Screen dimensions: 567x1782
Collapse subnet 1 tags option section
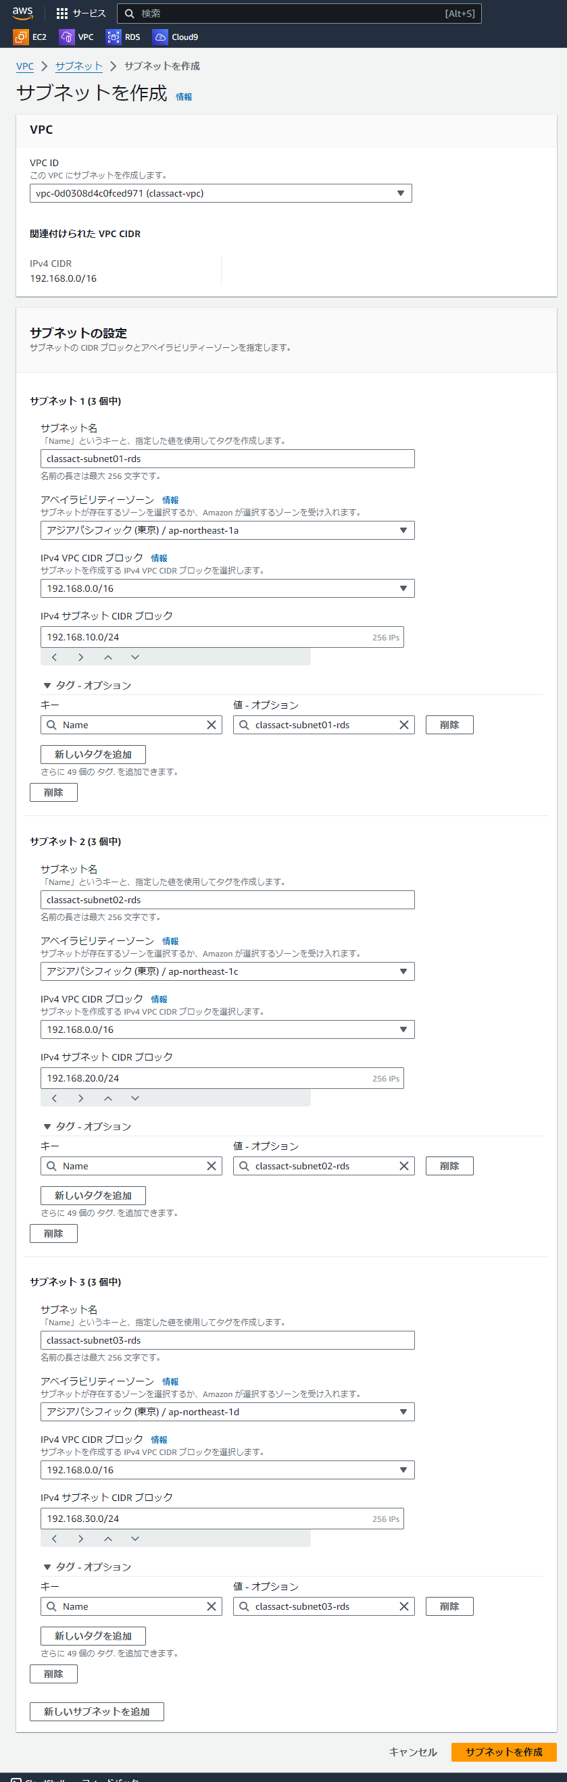pos(47,686)
